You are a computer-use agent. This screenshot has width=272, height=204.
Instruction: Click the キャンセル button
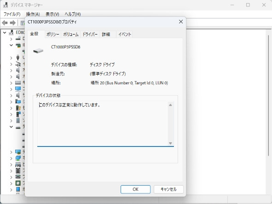(x=168, y=189)
